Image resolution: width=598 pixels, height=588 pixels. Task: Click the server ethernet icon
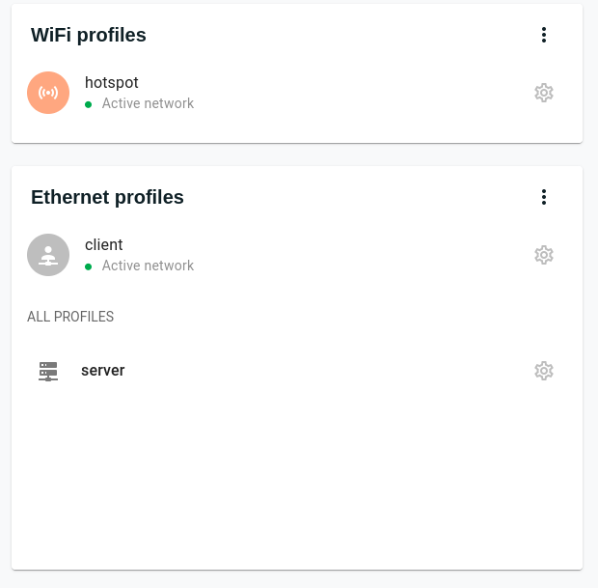48,371
